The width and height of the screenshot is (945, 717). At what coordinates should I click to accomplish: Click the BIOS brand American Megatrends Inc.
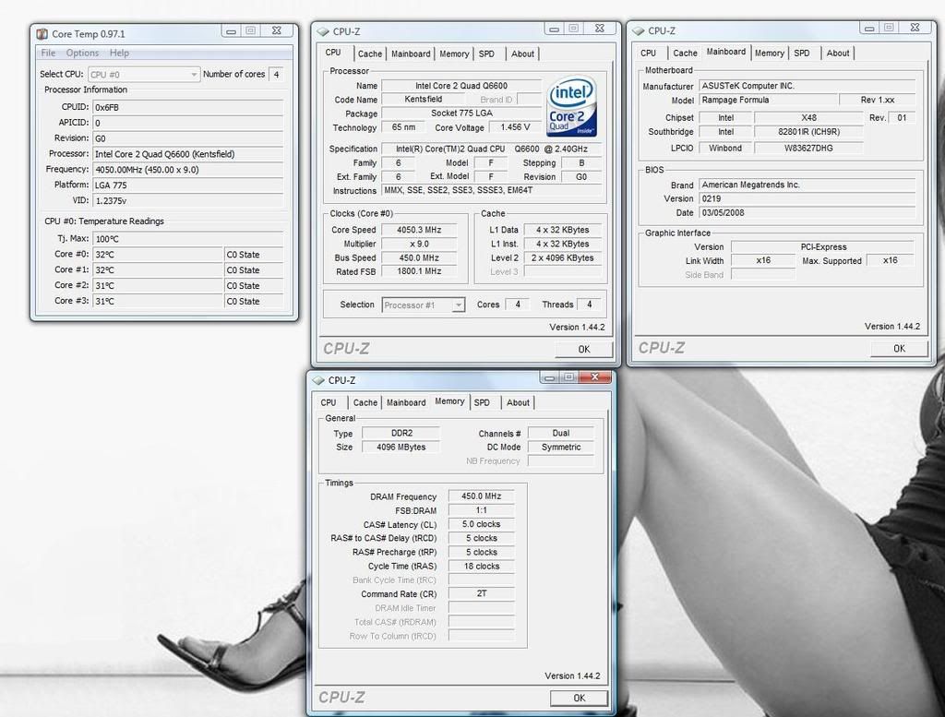[807, 185]
